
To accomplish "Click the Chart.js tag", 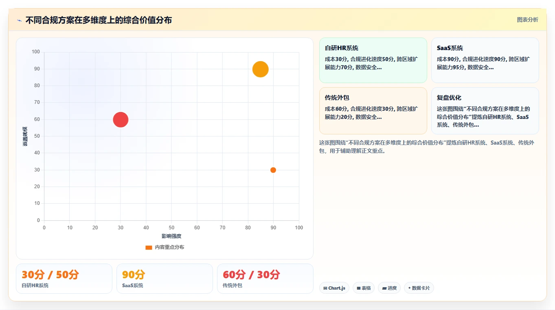I will pos(334,288).
